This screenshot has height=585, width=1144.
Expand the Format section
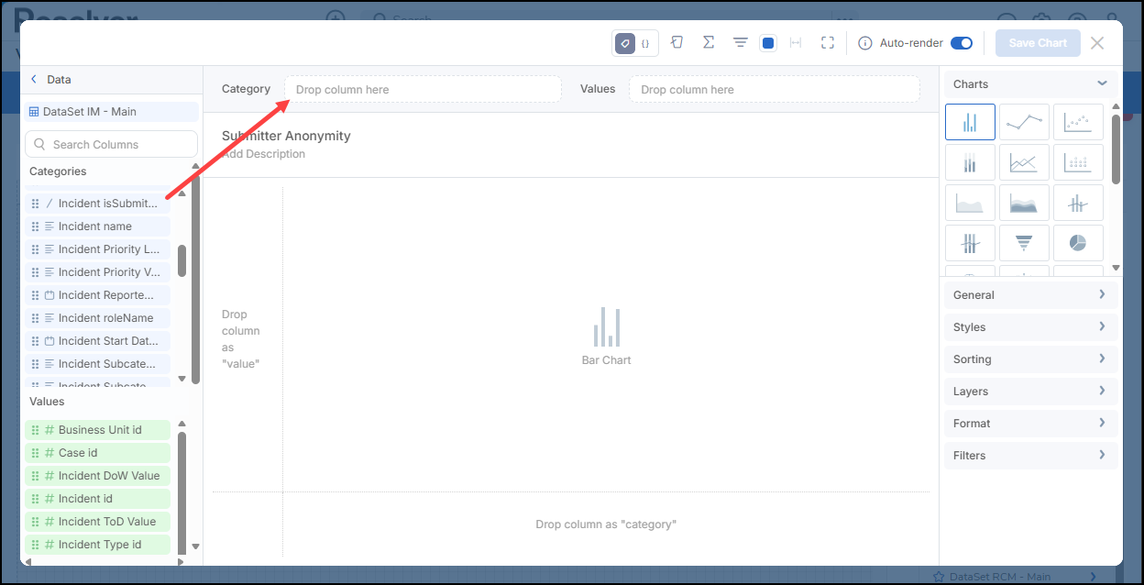tap(1031, 424)
